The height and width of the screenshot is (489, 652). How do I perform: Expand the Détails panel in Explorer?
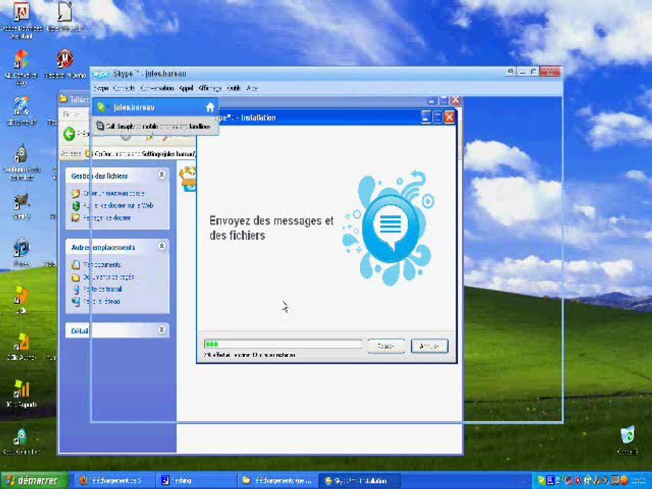pyautogui.click(x=162, y=330)
